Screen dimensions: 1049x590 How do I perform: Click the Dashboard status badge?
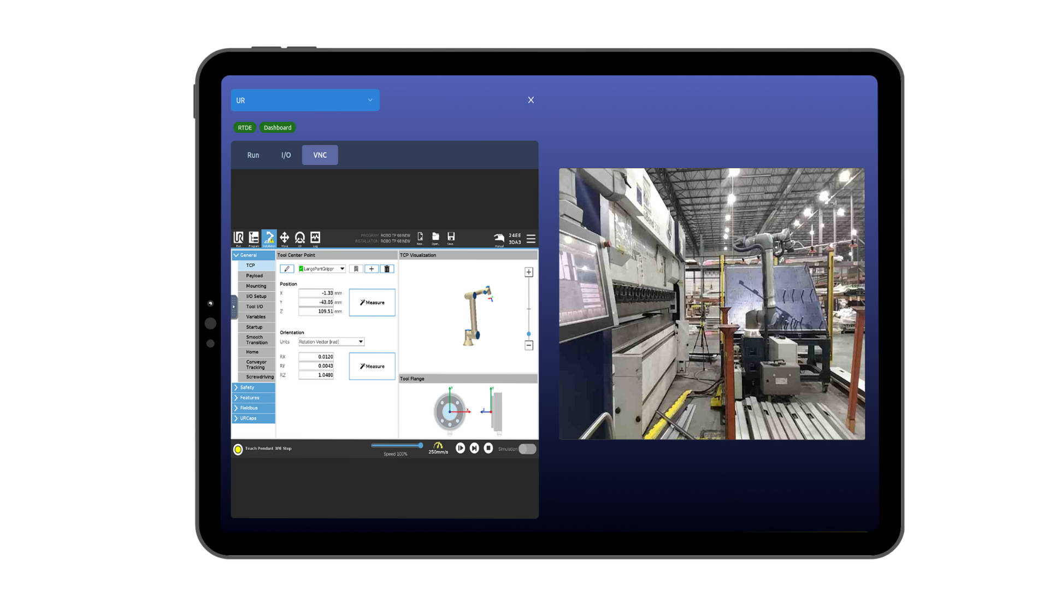click(278, 128)
